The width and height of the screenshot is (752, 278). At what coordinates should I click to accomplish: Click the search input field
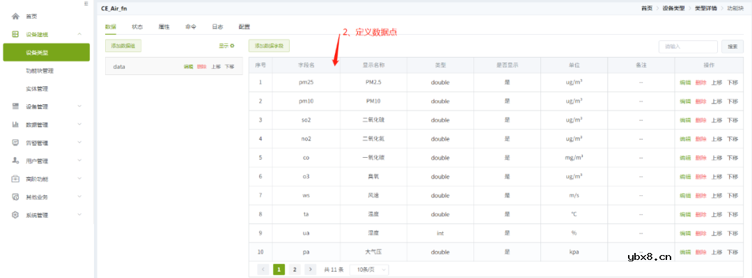click(688, 47)
